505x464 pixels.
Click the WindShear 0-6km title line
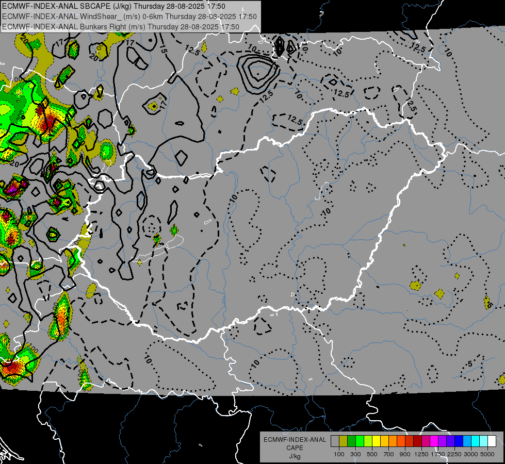pos(129,16)
